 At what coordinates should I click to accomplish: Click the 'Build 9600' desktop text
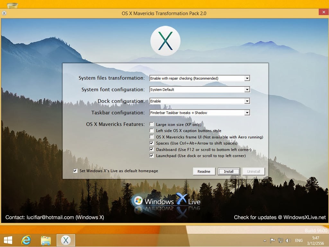(316, 230)
